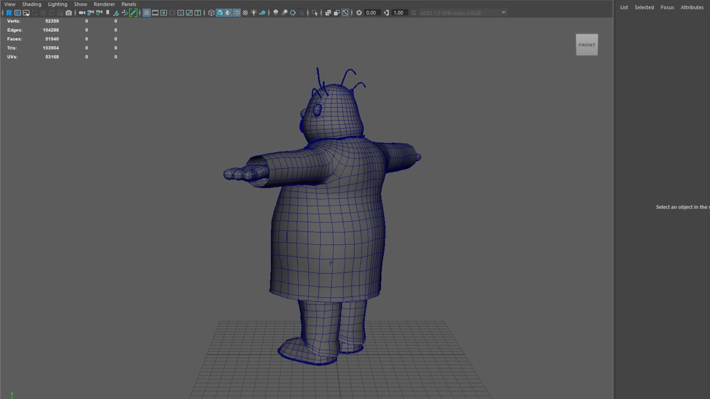Toggle the Lock Camera icon
The width and height of the screenshot is (710, 399).
(90, 13)
